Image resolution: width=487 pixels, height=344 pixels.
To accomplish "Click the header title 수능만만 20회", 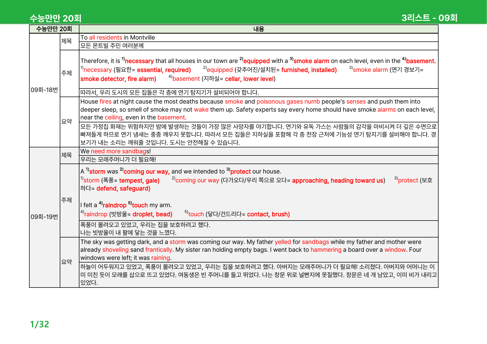I will [55, 18].
